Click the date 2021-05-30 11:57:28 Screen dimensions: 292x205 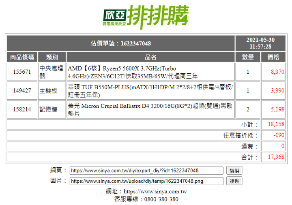tap(260, 43)
